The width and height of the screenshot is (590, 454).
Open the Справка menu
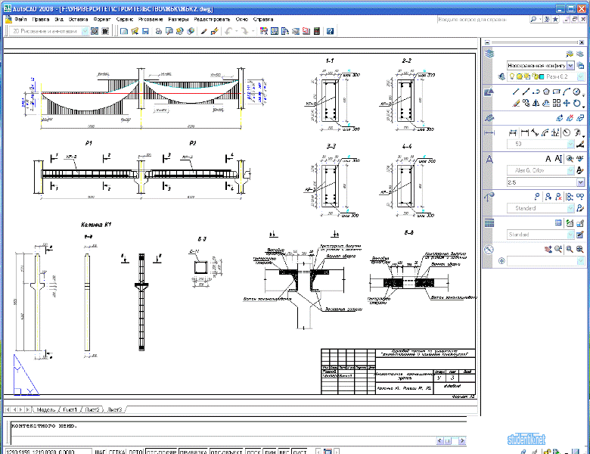pyautogui.click(x=263, y=19)
